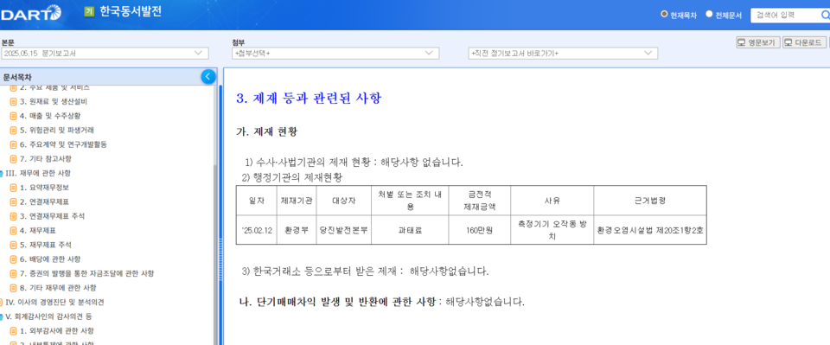830x345 pixels.
Task: Click document icon next to 8. 기타 재무에 관한 사항
Action: 13,287
